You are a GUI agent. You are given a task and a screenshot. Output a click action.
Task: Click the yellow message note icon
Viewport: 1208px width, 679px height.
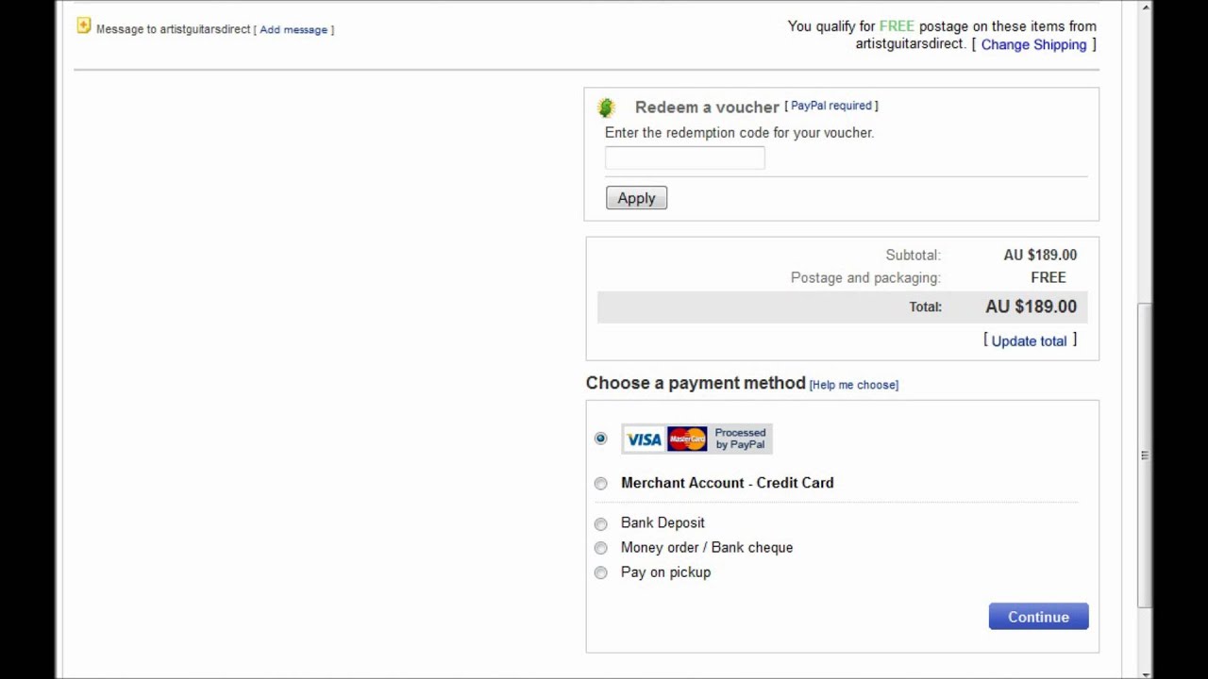coord(84,26)
